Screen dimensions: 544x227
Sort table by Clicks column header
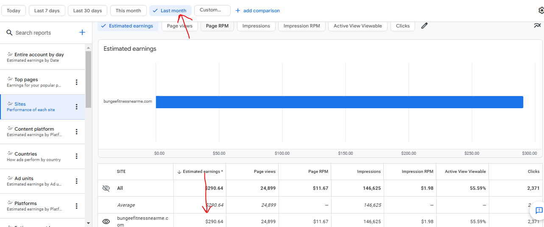click(x=534, y=172)
